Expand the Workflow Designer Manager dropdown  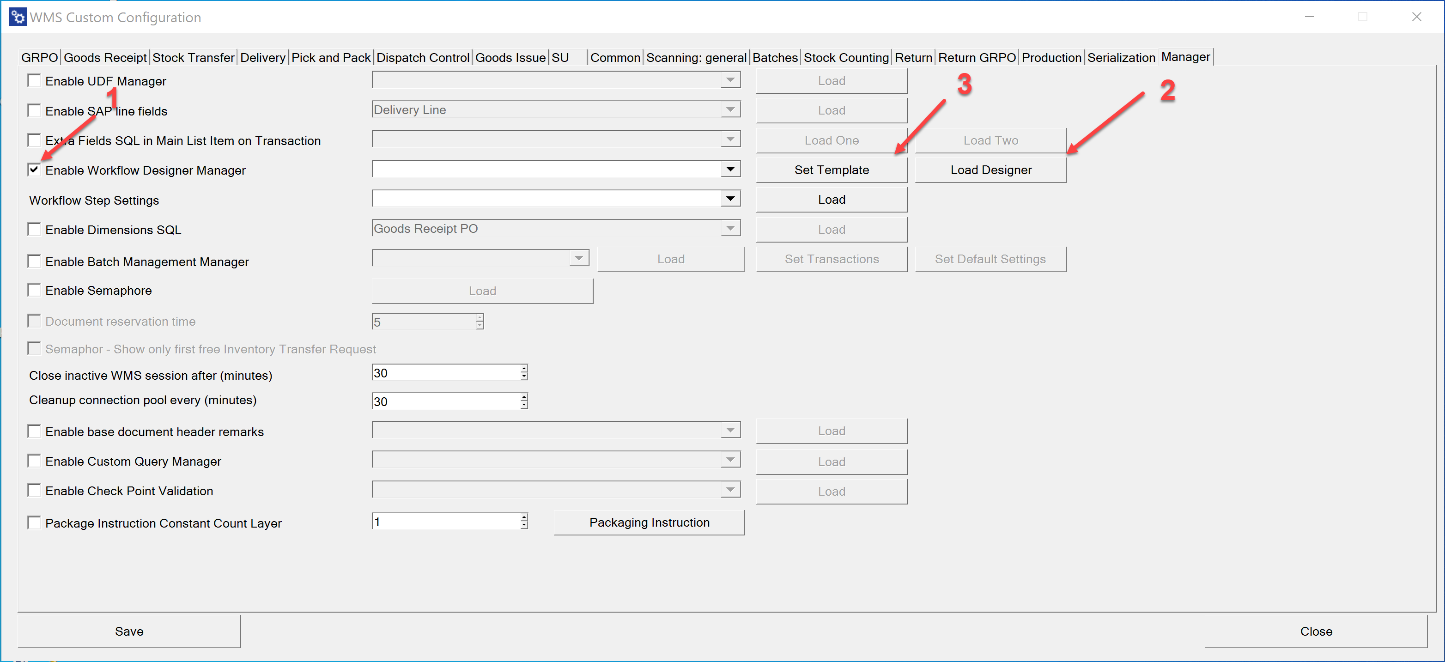[730, 169]
